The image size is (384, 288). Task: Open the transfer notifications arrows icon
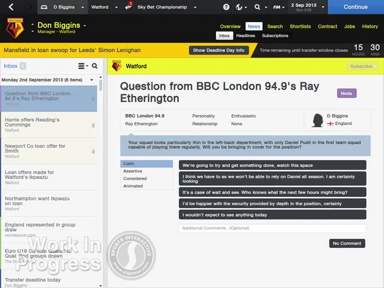(x=128, y=7)
